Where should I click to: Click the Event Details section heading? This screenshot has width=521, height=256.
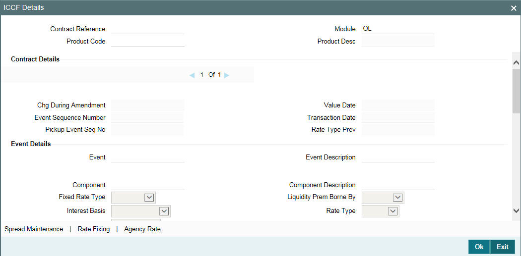tap(31, 144)
